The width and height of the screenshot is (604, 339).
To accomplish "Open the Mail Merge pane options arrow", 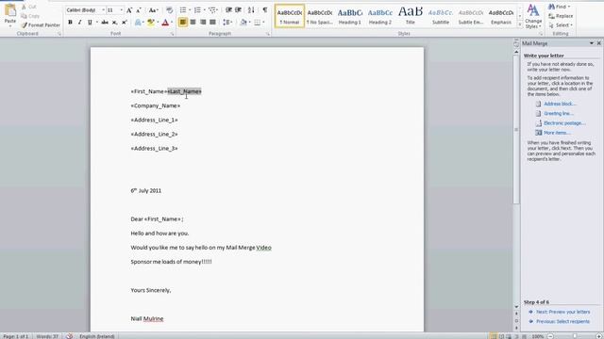I will [592, 43].
